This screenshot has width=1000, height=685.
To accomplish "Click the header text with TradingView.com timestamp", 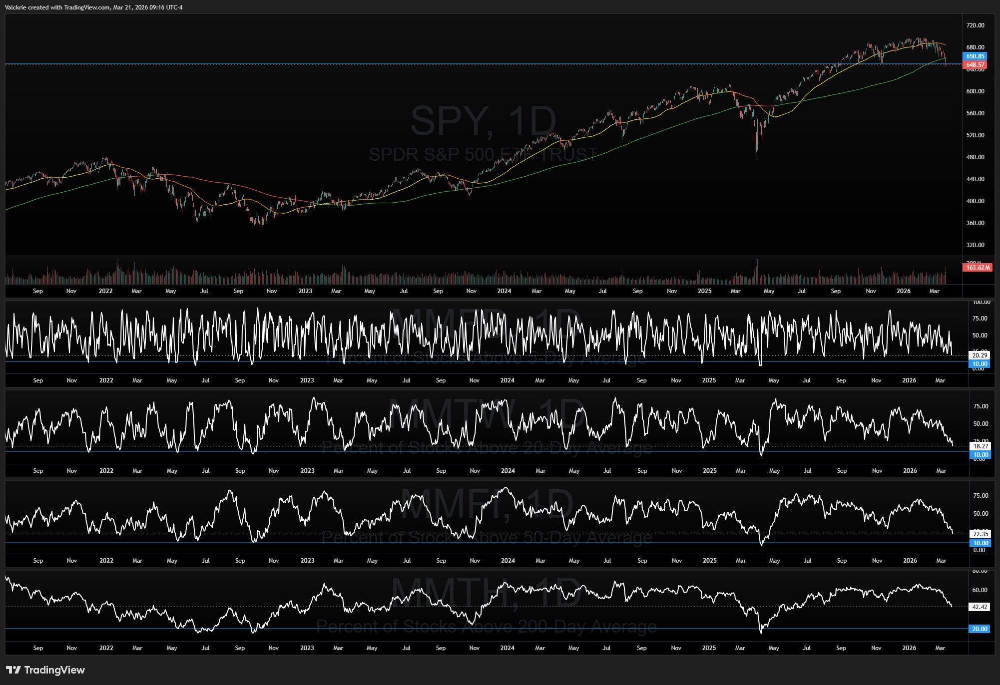I will [x=93, y=7].
